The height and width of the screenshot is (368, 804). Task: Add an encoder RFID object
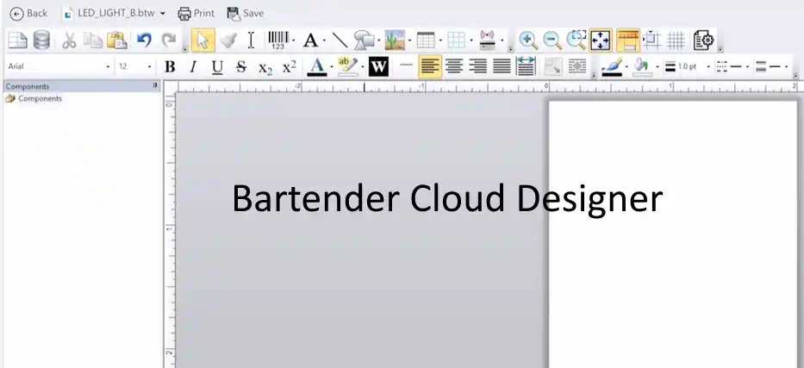coord(487,40)
